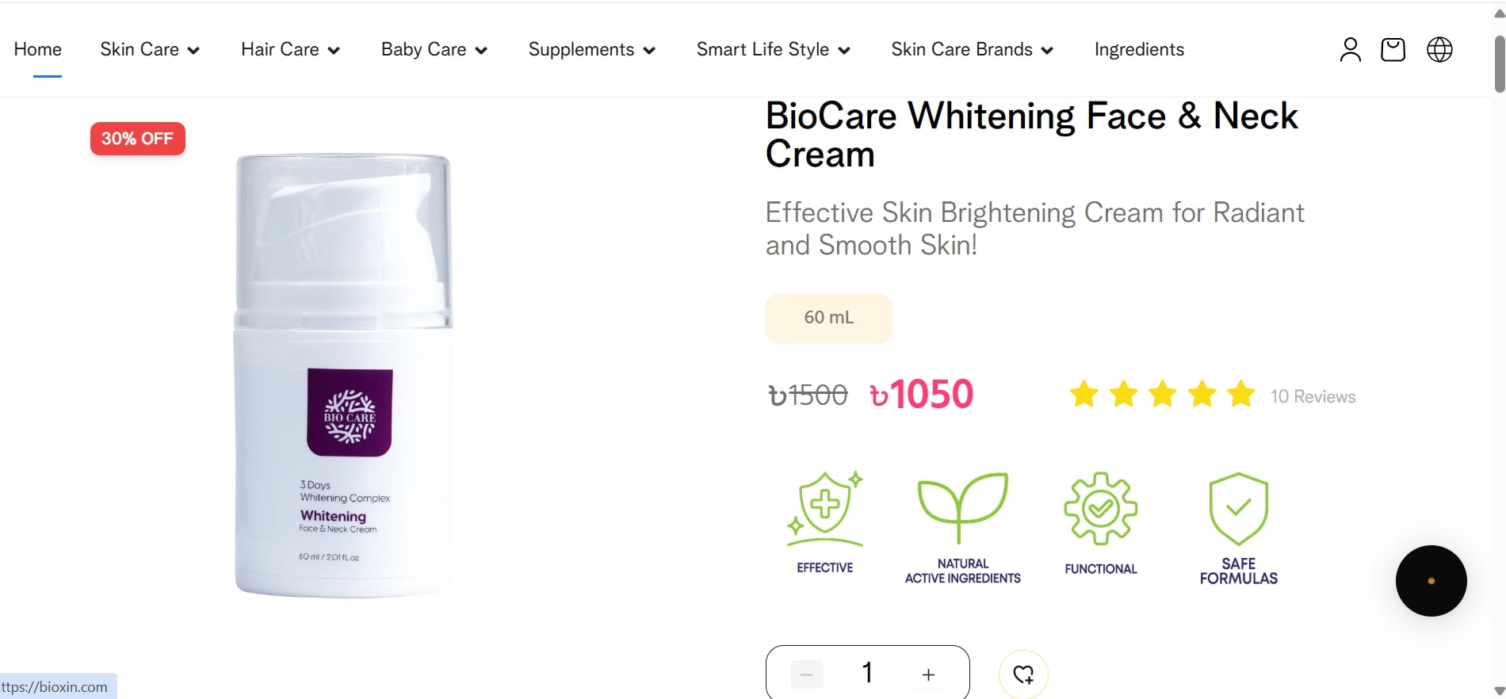Image resolution: width=1506 pixels, height=699 pixels.
Task: Increase quantity with the plus button
Action: (928, 674)
